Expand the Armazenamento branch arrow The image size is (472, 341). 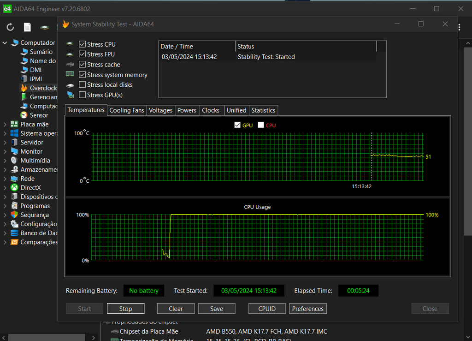click(x=5, y=170)
